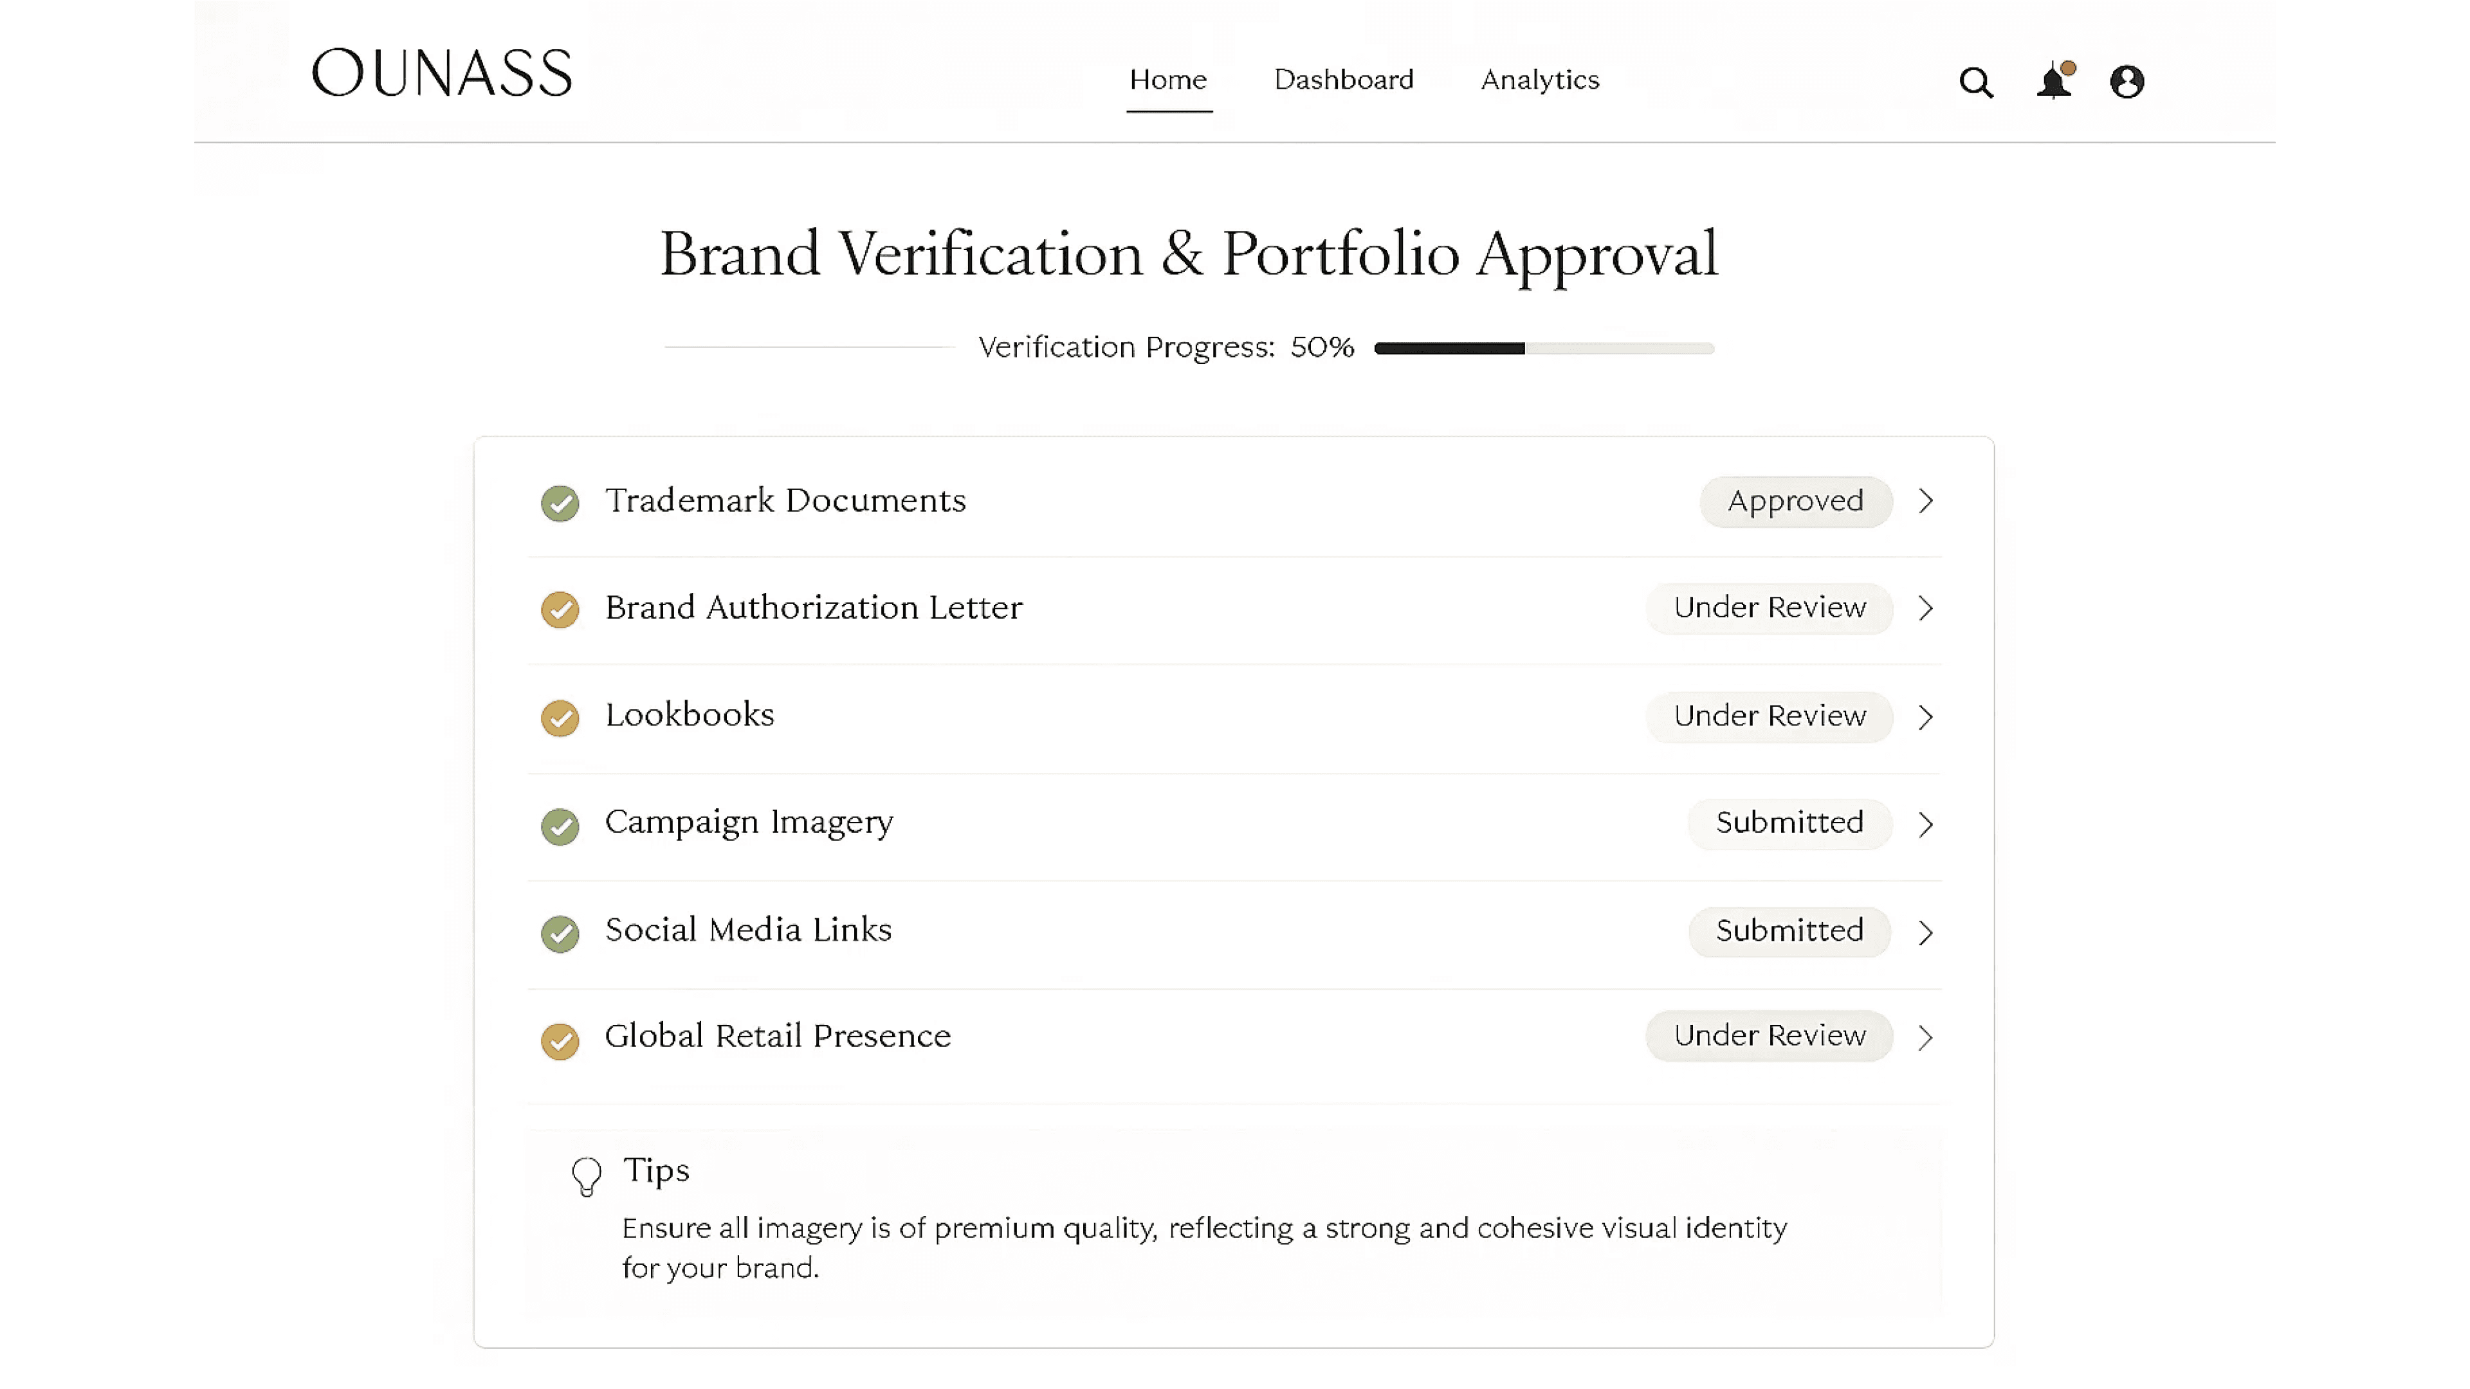Viewport: 2470px width, 1389px height.
Task: Click green check beside Trademark Documents
Action: pyautogui.click(x=560, y=502)
